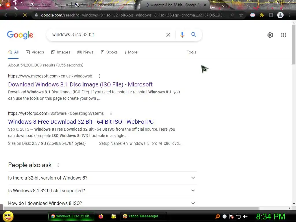
Task: Open the Google apps grid
Action: pyautogui.click(x=283, y=35)
